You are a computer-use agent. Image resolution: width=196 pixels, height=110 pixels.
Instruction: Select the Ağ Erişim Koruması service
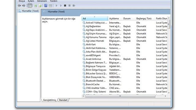click(x=96, y=34)
